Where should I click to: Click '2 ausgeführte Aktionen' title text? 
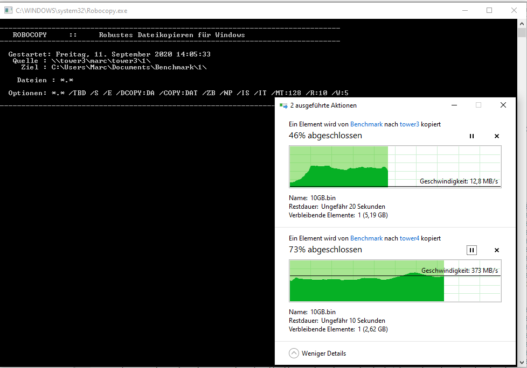point(323,105)
